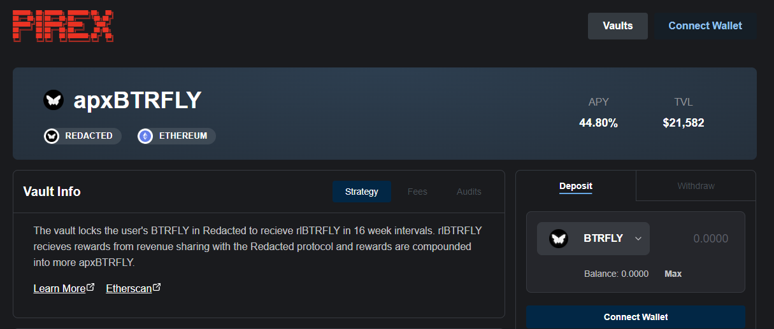Connect Wallet from the top navigation
The width and height of the screenshot is (774, 329).
pyautogui.click(x=705, y=26)
